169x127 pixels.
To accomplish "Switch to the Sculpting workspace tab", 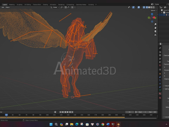I will (x=19, y=5).
